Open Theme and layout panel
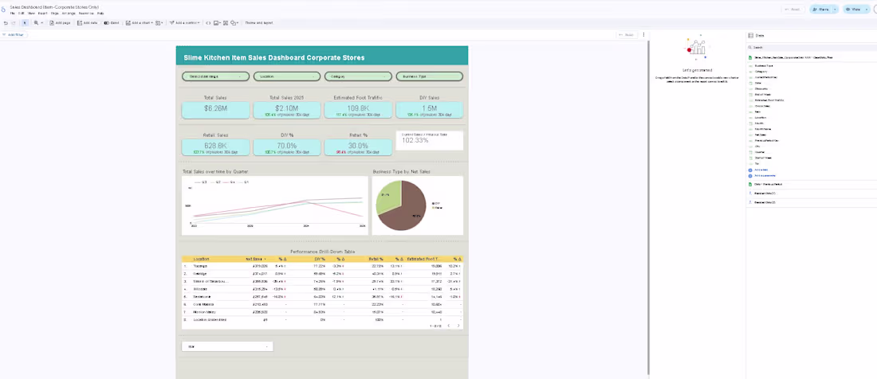Image resolution: width=877 pixels, height=379 pixels. pos(259,23)
